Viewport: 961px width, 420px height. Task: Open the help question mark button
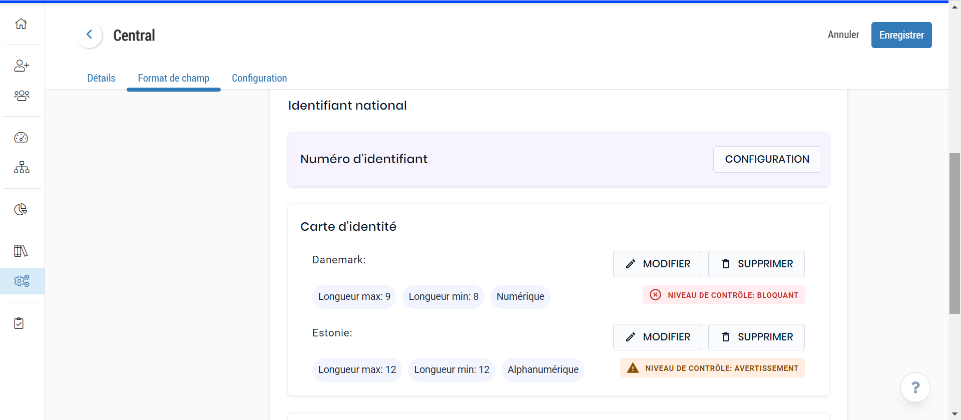(x=915, y=387)
